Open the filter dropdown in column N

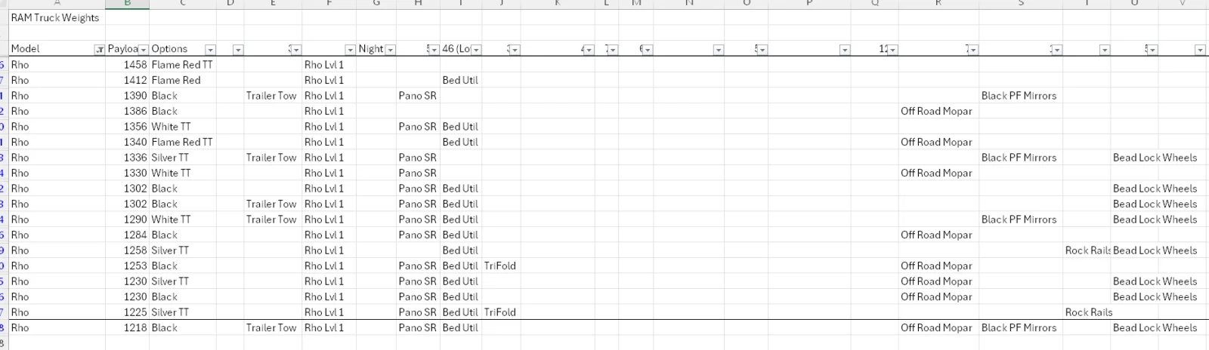tap(719, 50)
